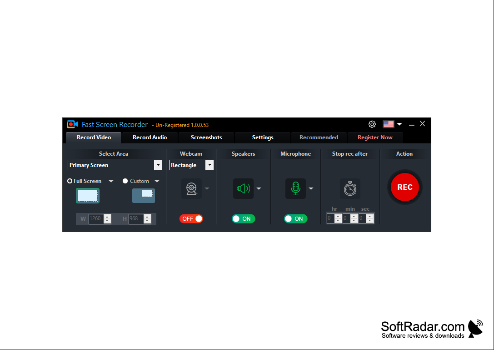Click the min spinner arrows

click(354, 218)
